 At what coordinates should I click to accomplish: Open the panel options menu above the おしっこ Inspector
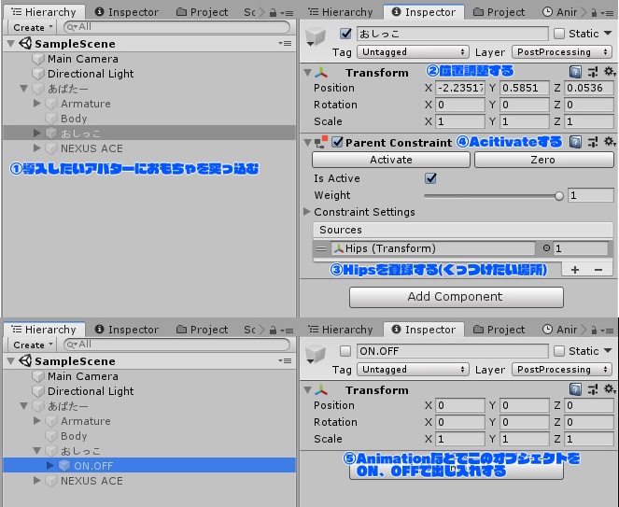[608, 13]
